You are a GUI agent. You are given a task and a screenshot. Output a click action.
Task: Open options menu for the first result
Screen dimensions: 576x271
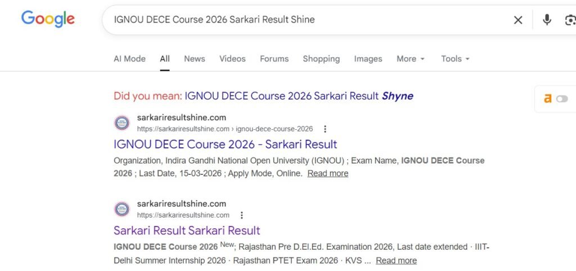pyautogui.click(x=325, y=129)
